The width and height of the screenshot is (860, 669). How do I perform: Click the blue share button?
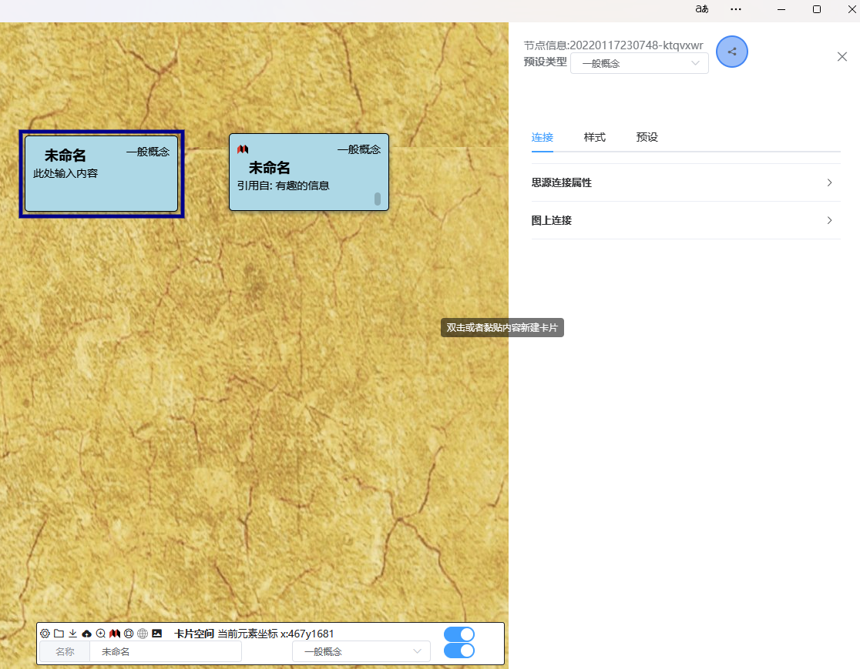point(731,52)
